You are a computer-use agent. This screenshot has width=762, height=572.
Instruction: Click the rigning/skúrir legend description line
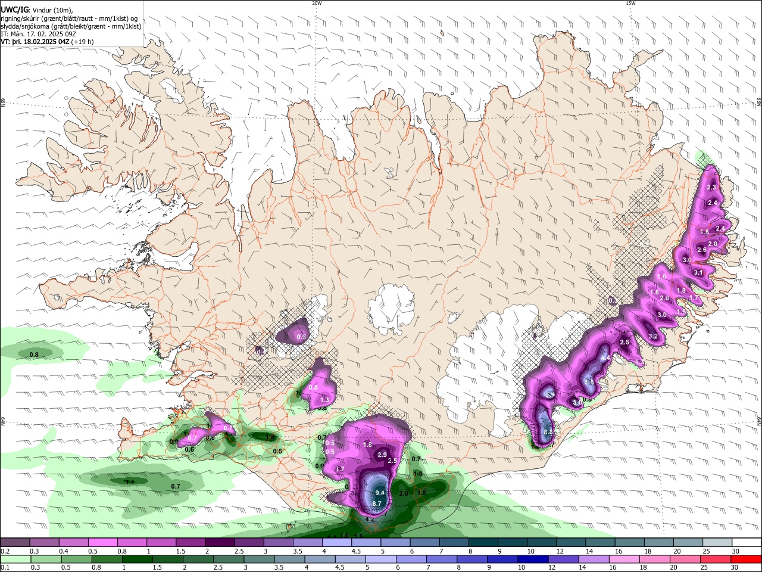click(69, 18)
